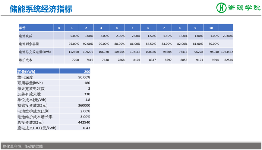Select the 维护成本 row label
Screen dimensions: 262x150
tap(26, 60)
